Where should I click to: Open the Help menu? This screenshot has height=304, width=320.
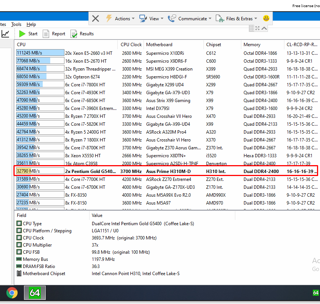(31, 24)
